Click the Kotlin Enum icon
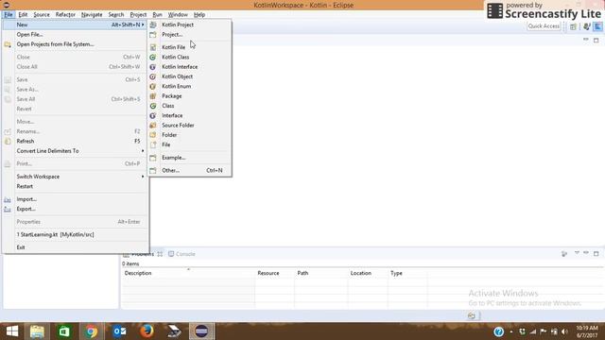Viewport: 605px width, 340px height. pyautogui.click(x=153, y=86)
